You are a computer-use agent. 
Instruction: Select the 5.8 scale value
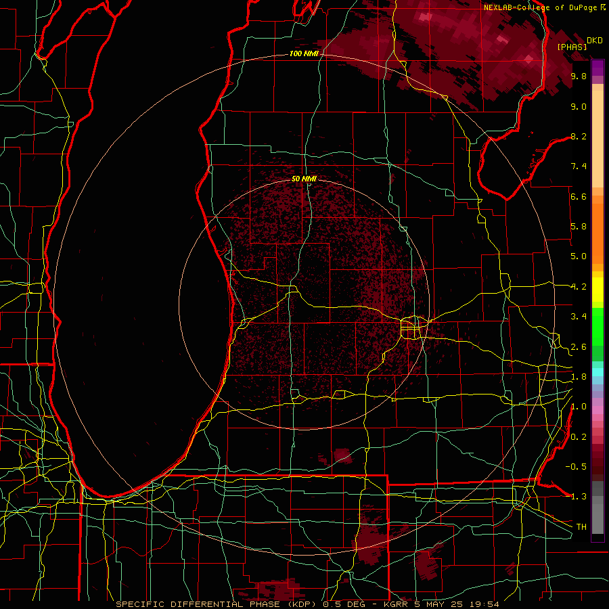pyautogui.click(x=579, y=227)
